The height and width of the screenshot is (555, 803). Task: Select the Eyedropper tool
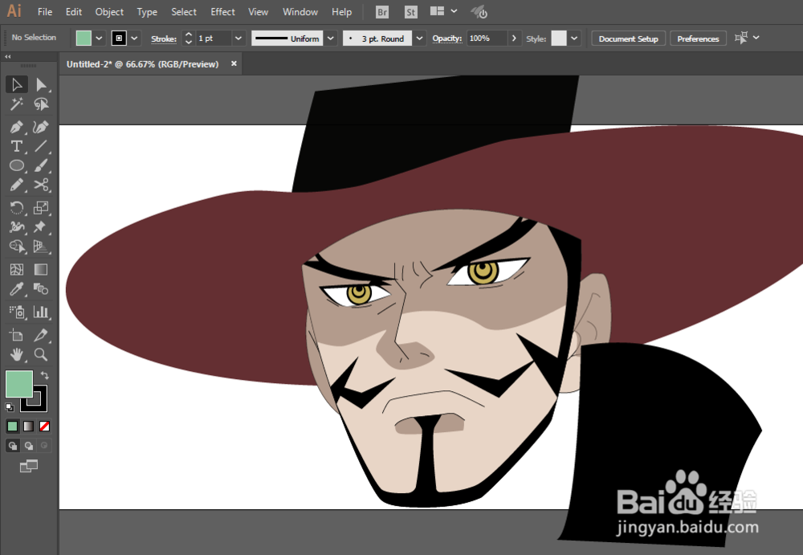tap(16, 289)
